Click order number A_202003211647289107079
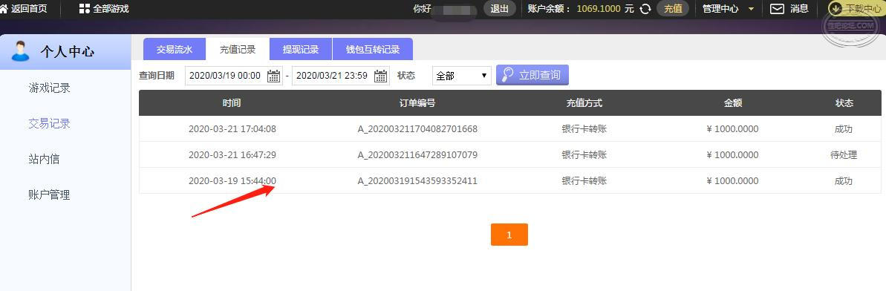This screenshot has width=886, height=291. 417,155
